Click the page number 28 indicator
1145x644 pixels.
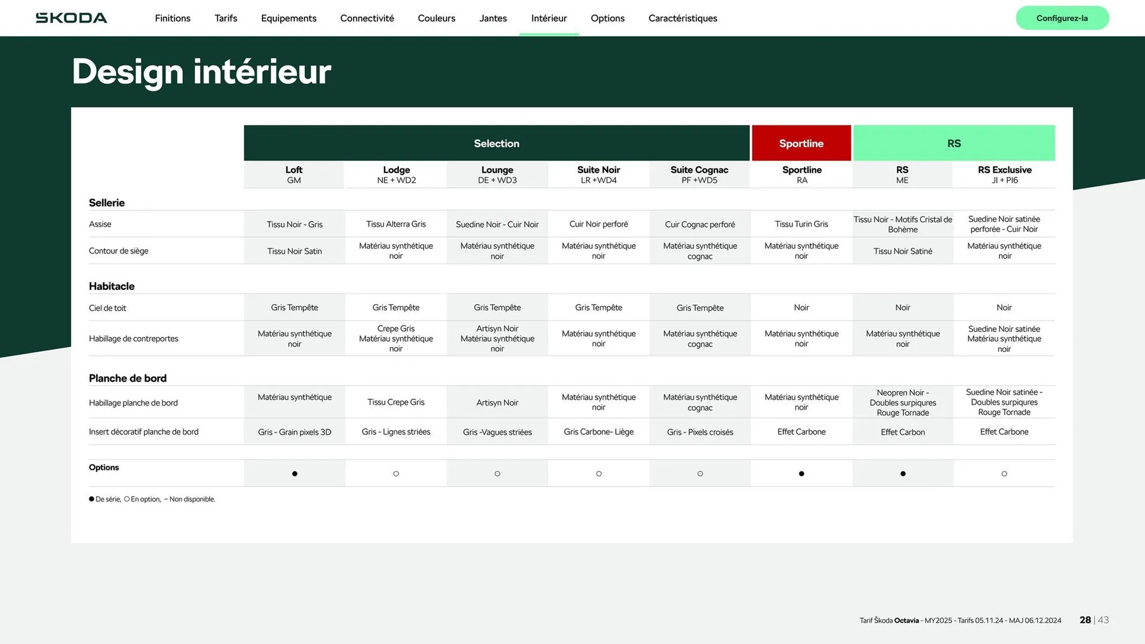pos(1085,620)
